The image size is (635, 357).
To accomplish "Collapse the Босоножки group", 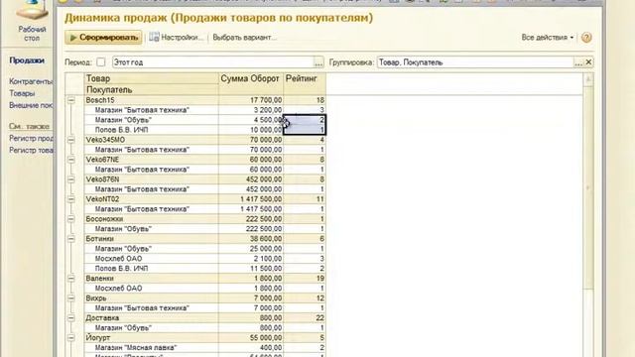I will (71, 219).
